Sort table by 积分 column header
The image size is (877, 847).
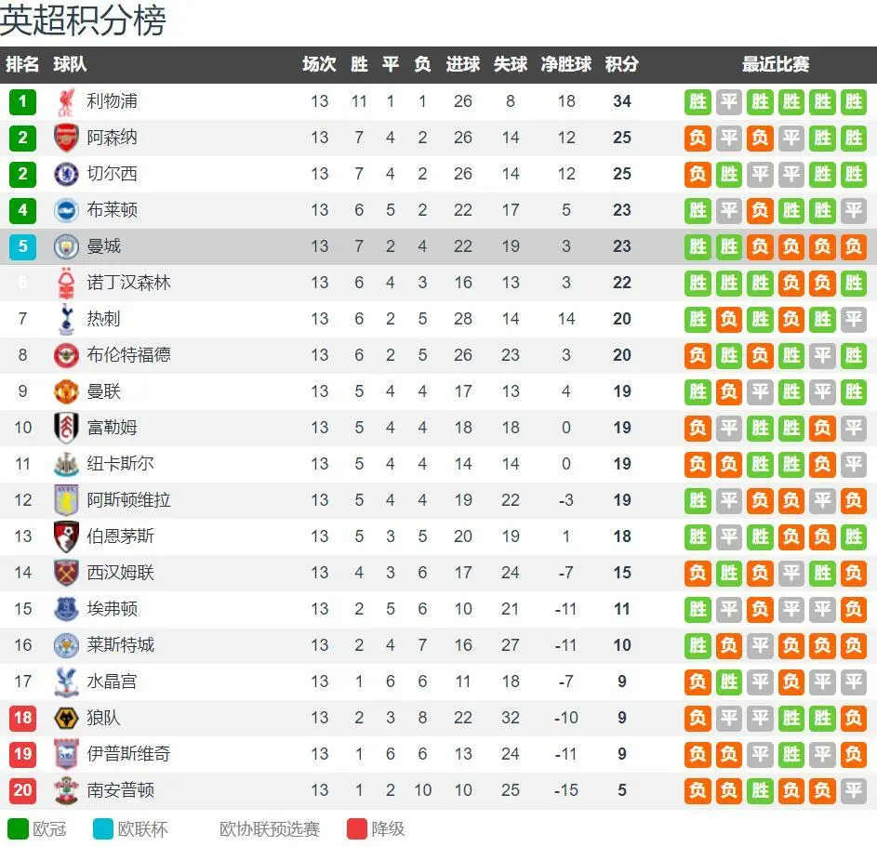click(x=622, y=64)
